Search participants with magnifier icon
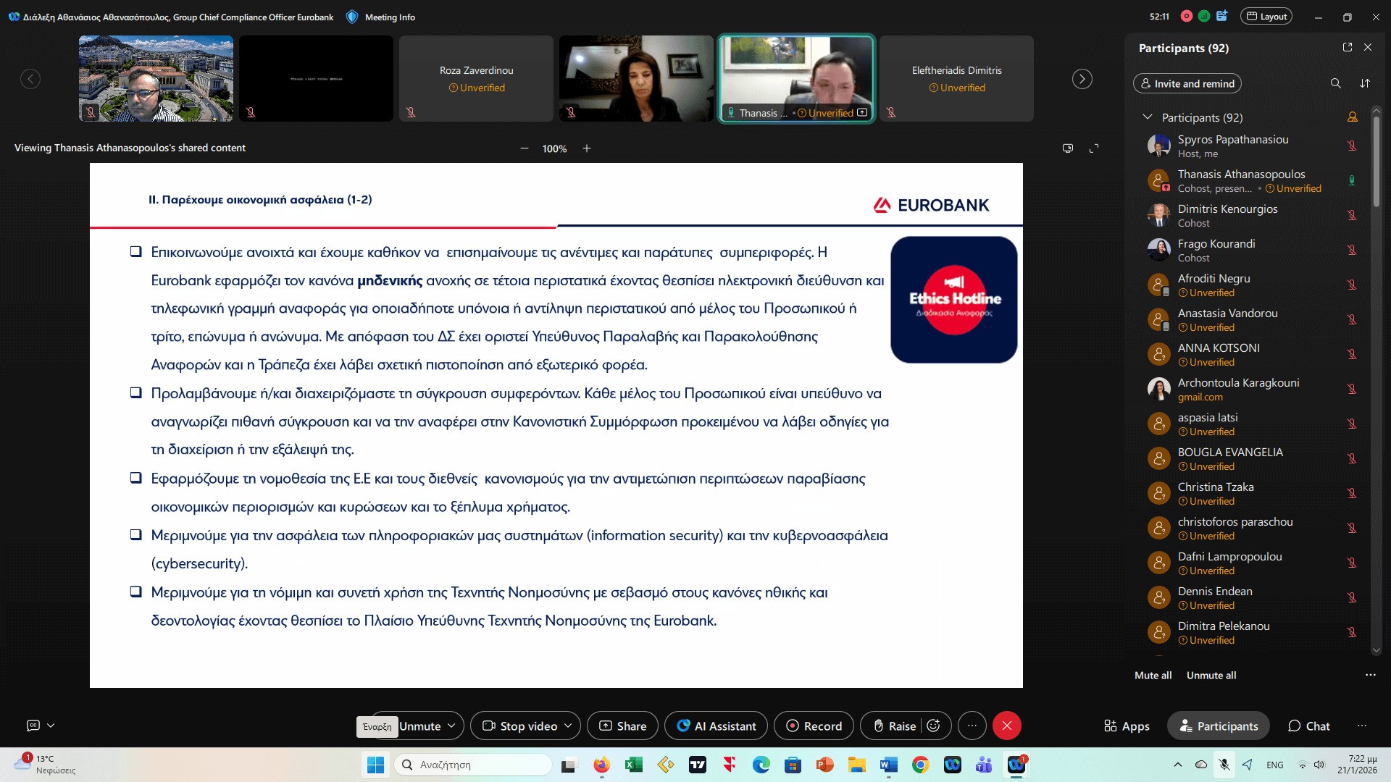 1335,83
